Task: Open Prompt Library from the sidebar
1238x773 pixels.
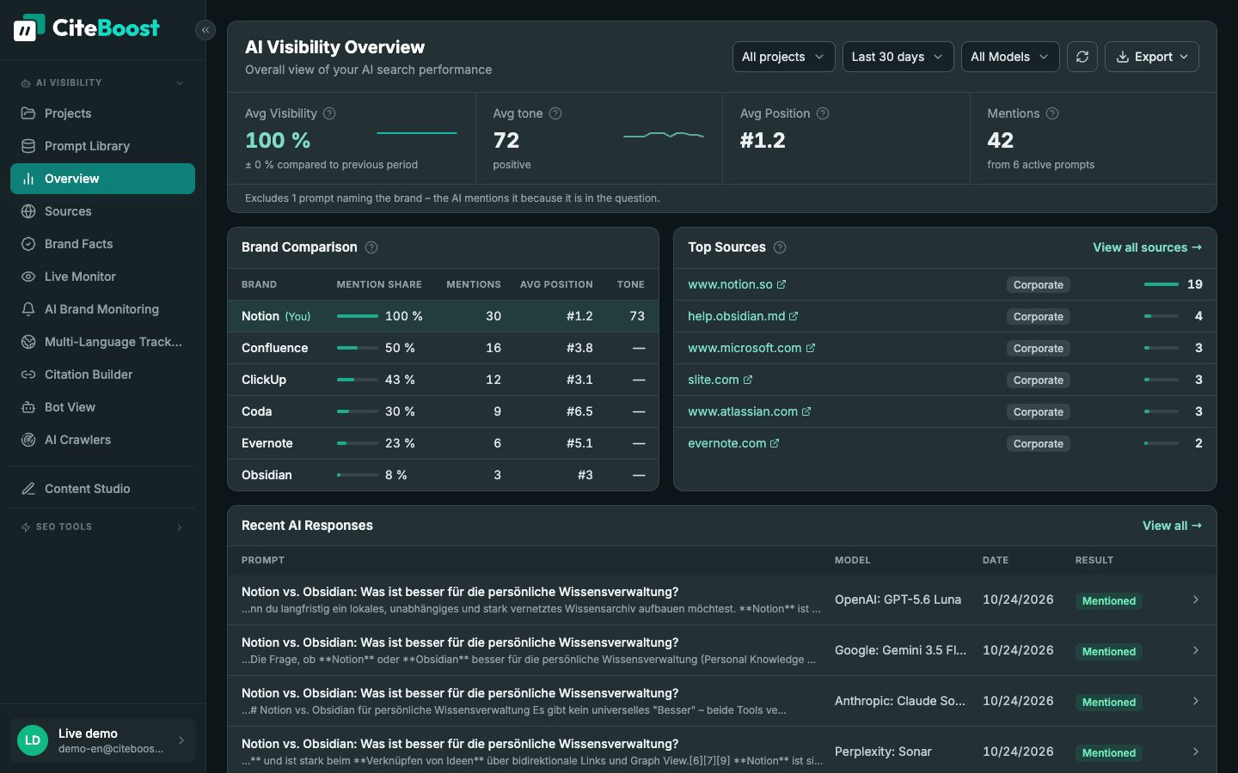Action: coord(102,146)
